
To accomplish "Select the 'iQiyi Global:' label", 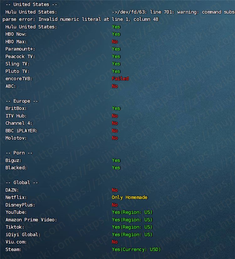I will coord(23,235).
